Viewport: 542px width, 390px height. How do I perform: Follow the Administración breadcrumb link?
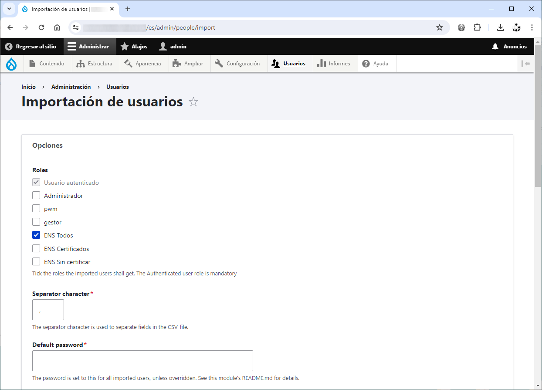click(x=71, y=87)
